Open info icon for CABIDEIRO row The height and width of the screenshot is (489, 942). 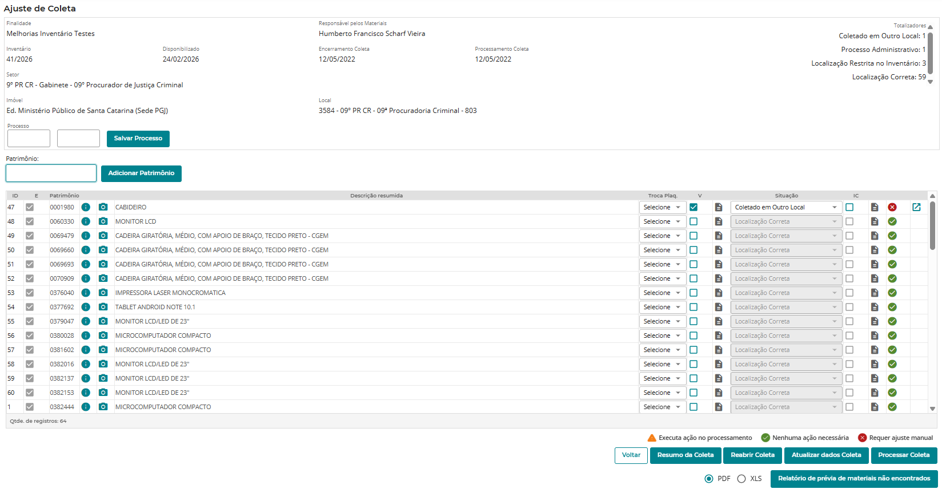[x=86, y=207]
